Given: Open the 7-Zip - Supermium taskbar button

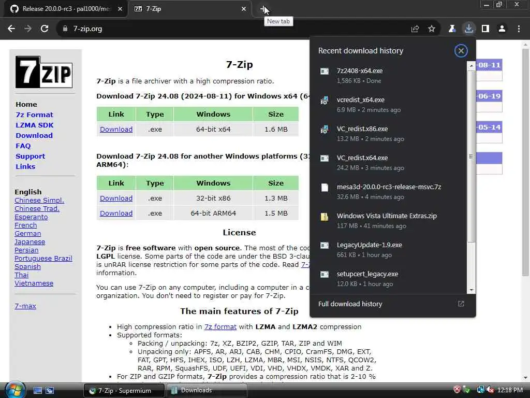Looking at the screenshot, I should (124, 391).
